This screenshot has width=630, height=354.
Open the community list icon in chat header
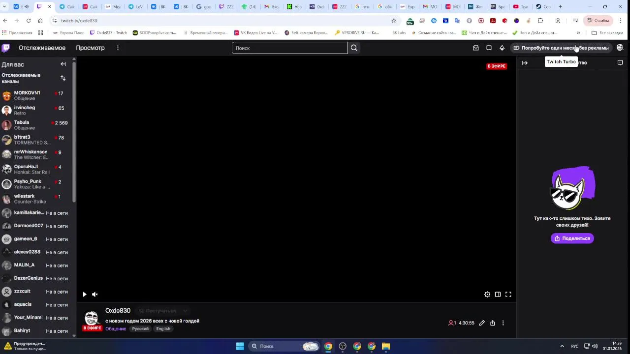[620, 63]
